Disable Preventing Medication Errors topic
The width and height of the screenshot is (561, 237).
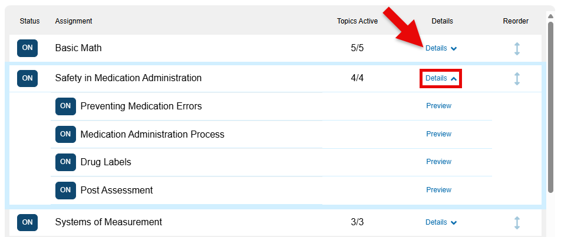65,106
